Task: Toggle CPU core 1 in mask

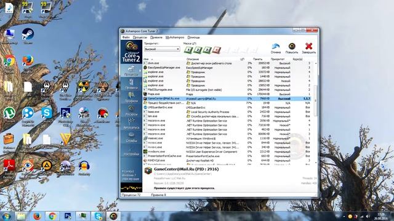Action: [188, 50]
